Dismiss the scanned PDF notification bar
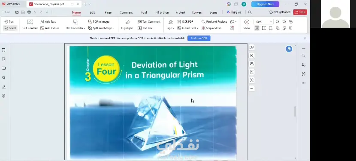 (305, 38)
